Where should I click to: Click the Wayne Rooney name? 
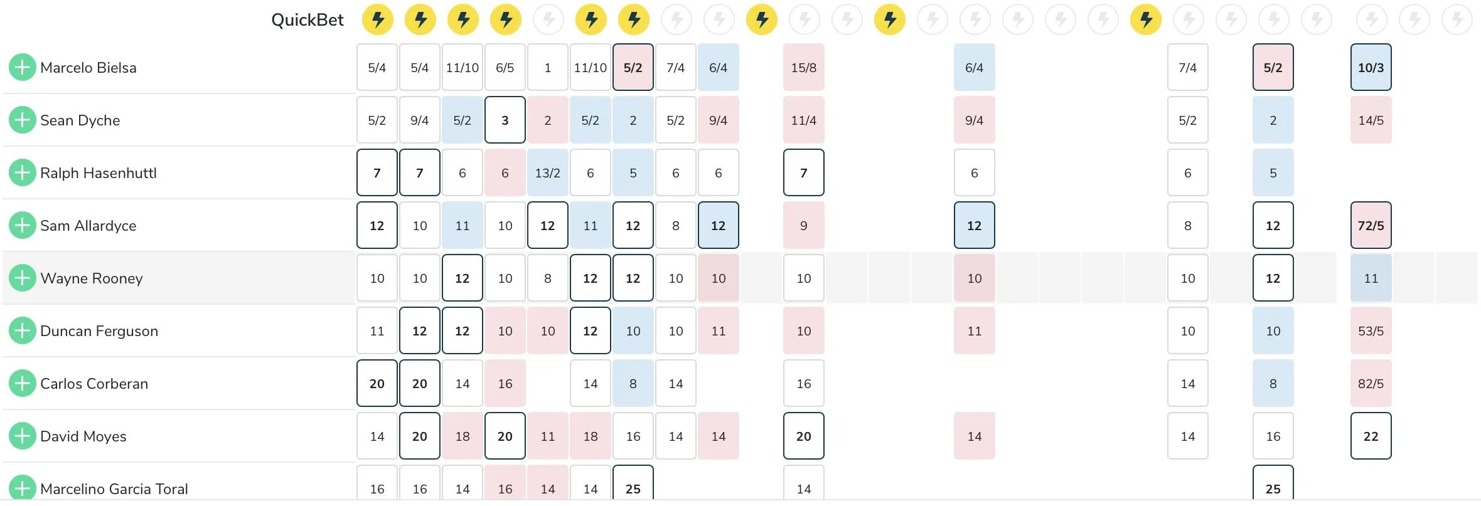point(92,278)
